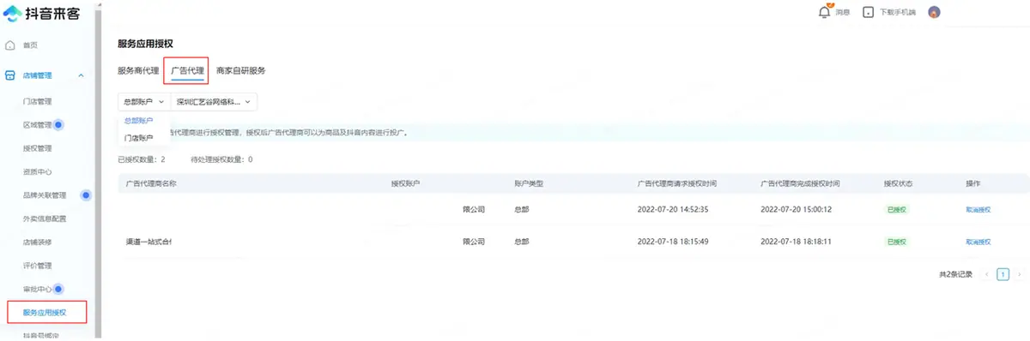Click the 下载手机端 phone icon
1030x341 pixels.
869,13
